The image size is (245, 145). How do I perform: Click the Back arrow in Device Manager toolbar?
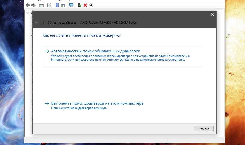click(x=28, y=5)
